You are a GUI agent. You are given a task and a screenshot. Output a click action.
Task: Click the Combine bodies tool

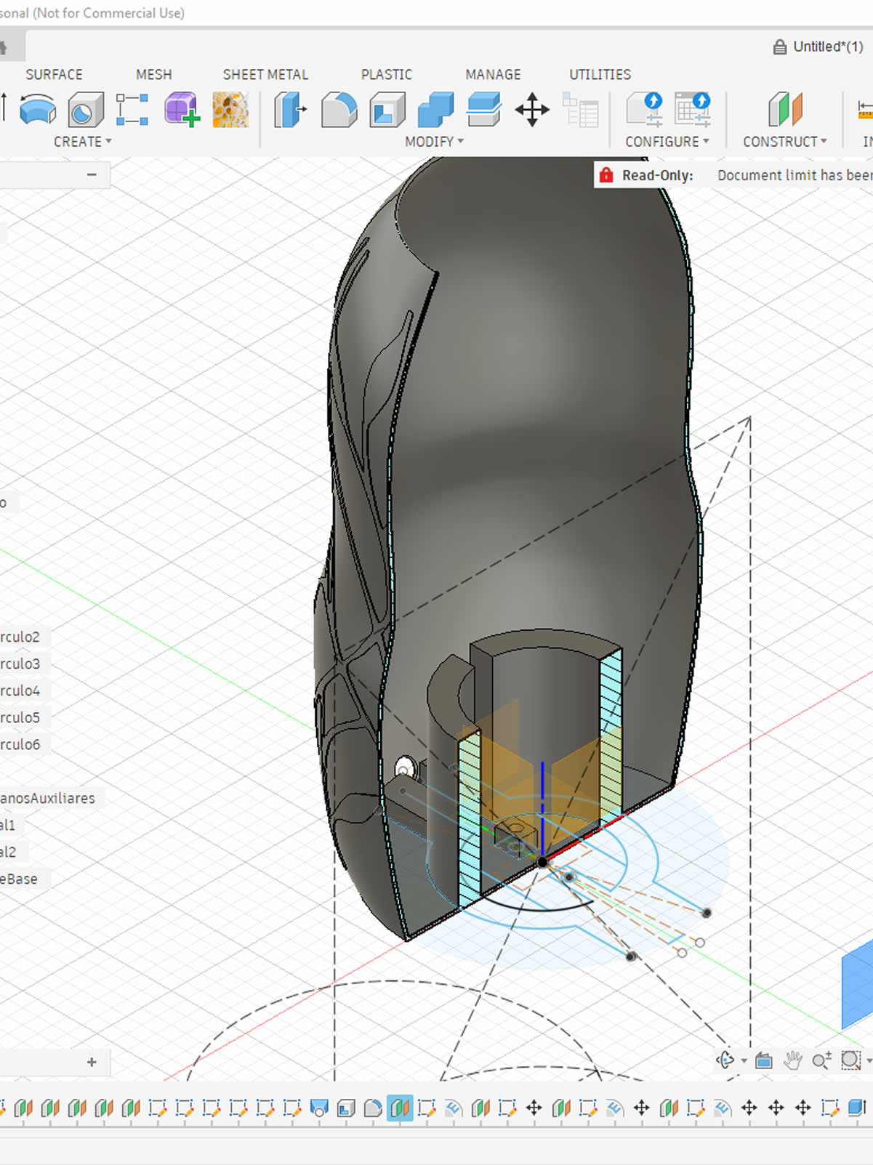coord(435,110)
